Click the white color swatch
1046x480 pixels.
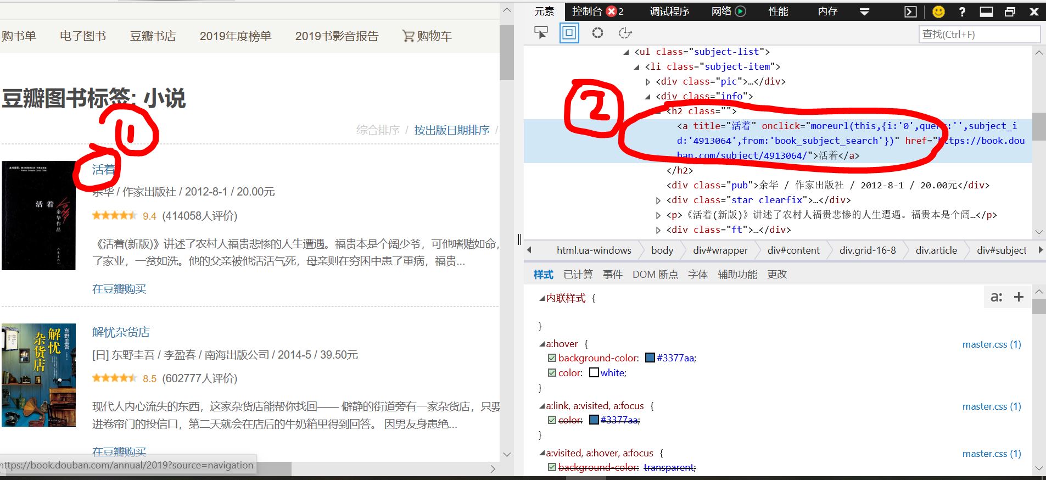click(594, 373)
